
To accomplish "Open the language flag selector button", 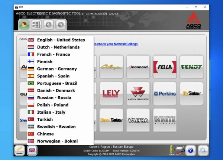I will (32, 150).
